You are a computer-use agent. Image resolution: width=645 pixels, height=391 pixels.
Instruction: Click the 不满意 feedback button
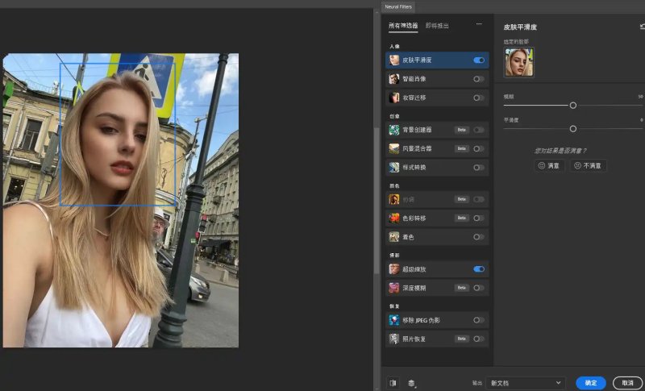(588, 166)
